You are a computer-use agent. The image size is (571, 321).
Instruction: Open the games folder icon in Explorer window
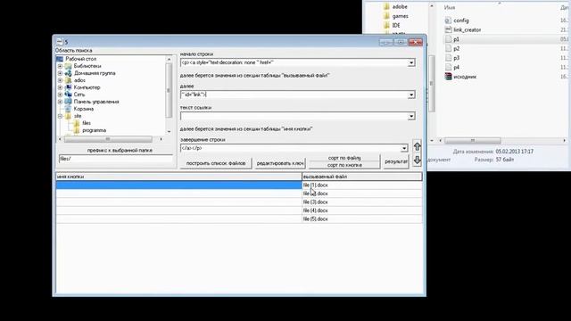386,16
